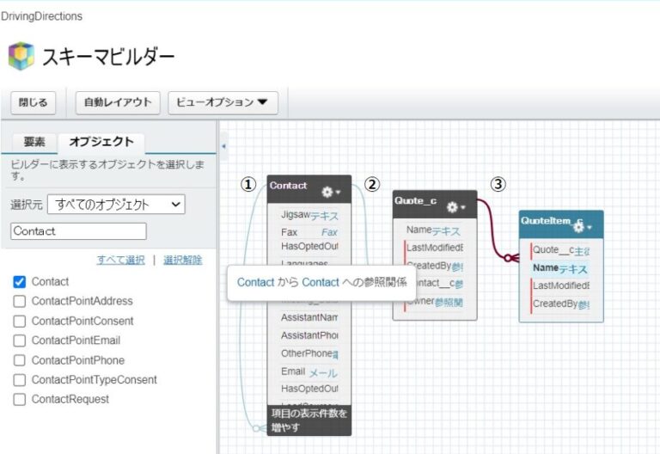
Task: Open the gear menu on Quote__c object
Action: [x=455, y=207]
